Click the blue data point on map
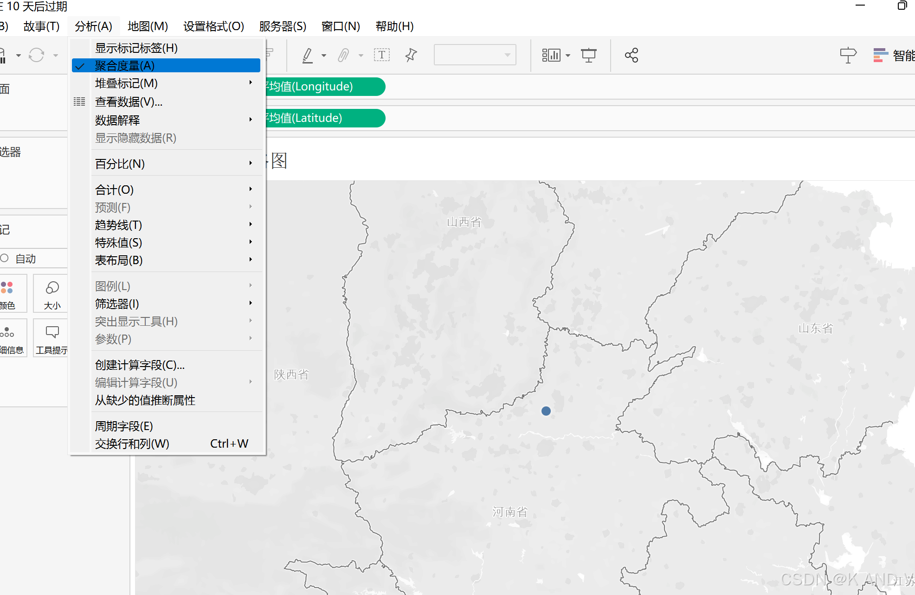 point(546,411)
